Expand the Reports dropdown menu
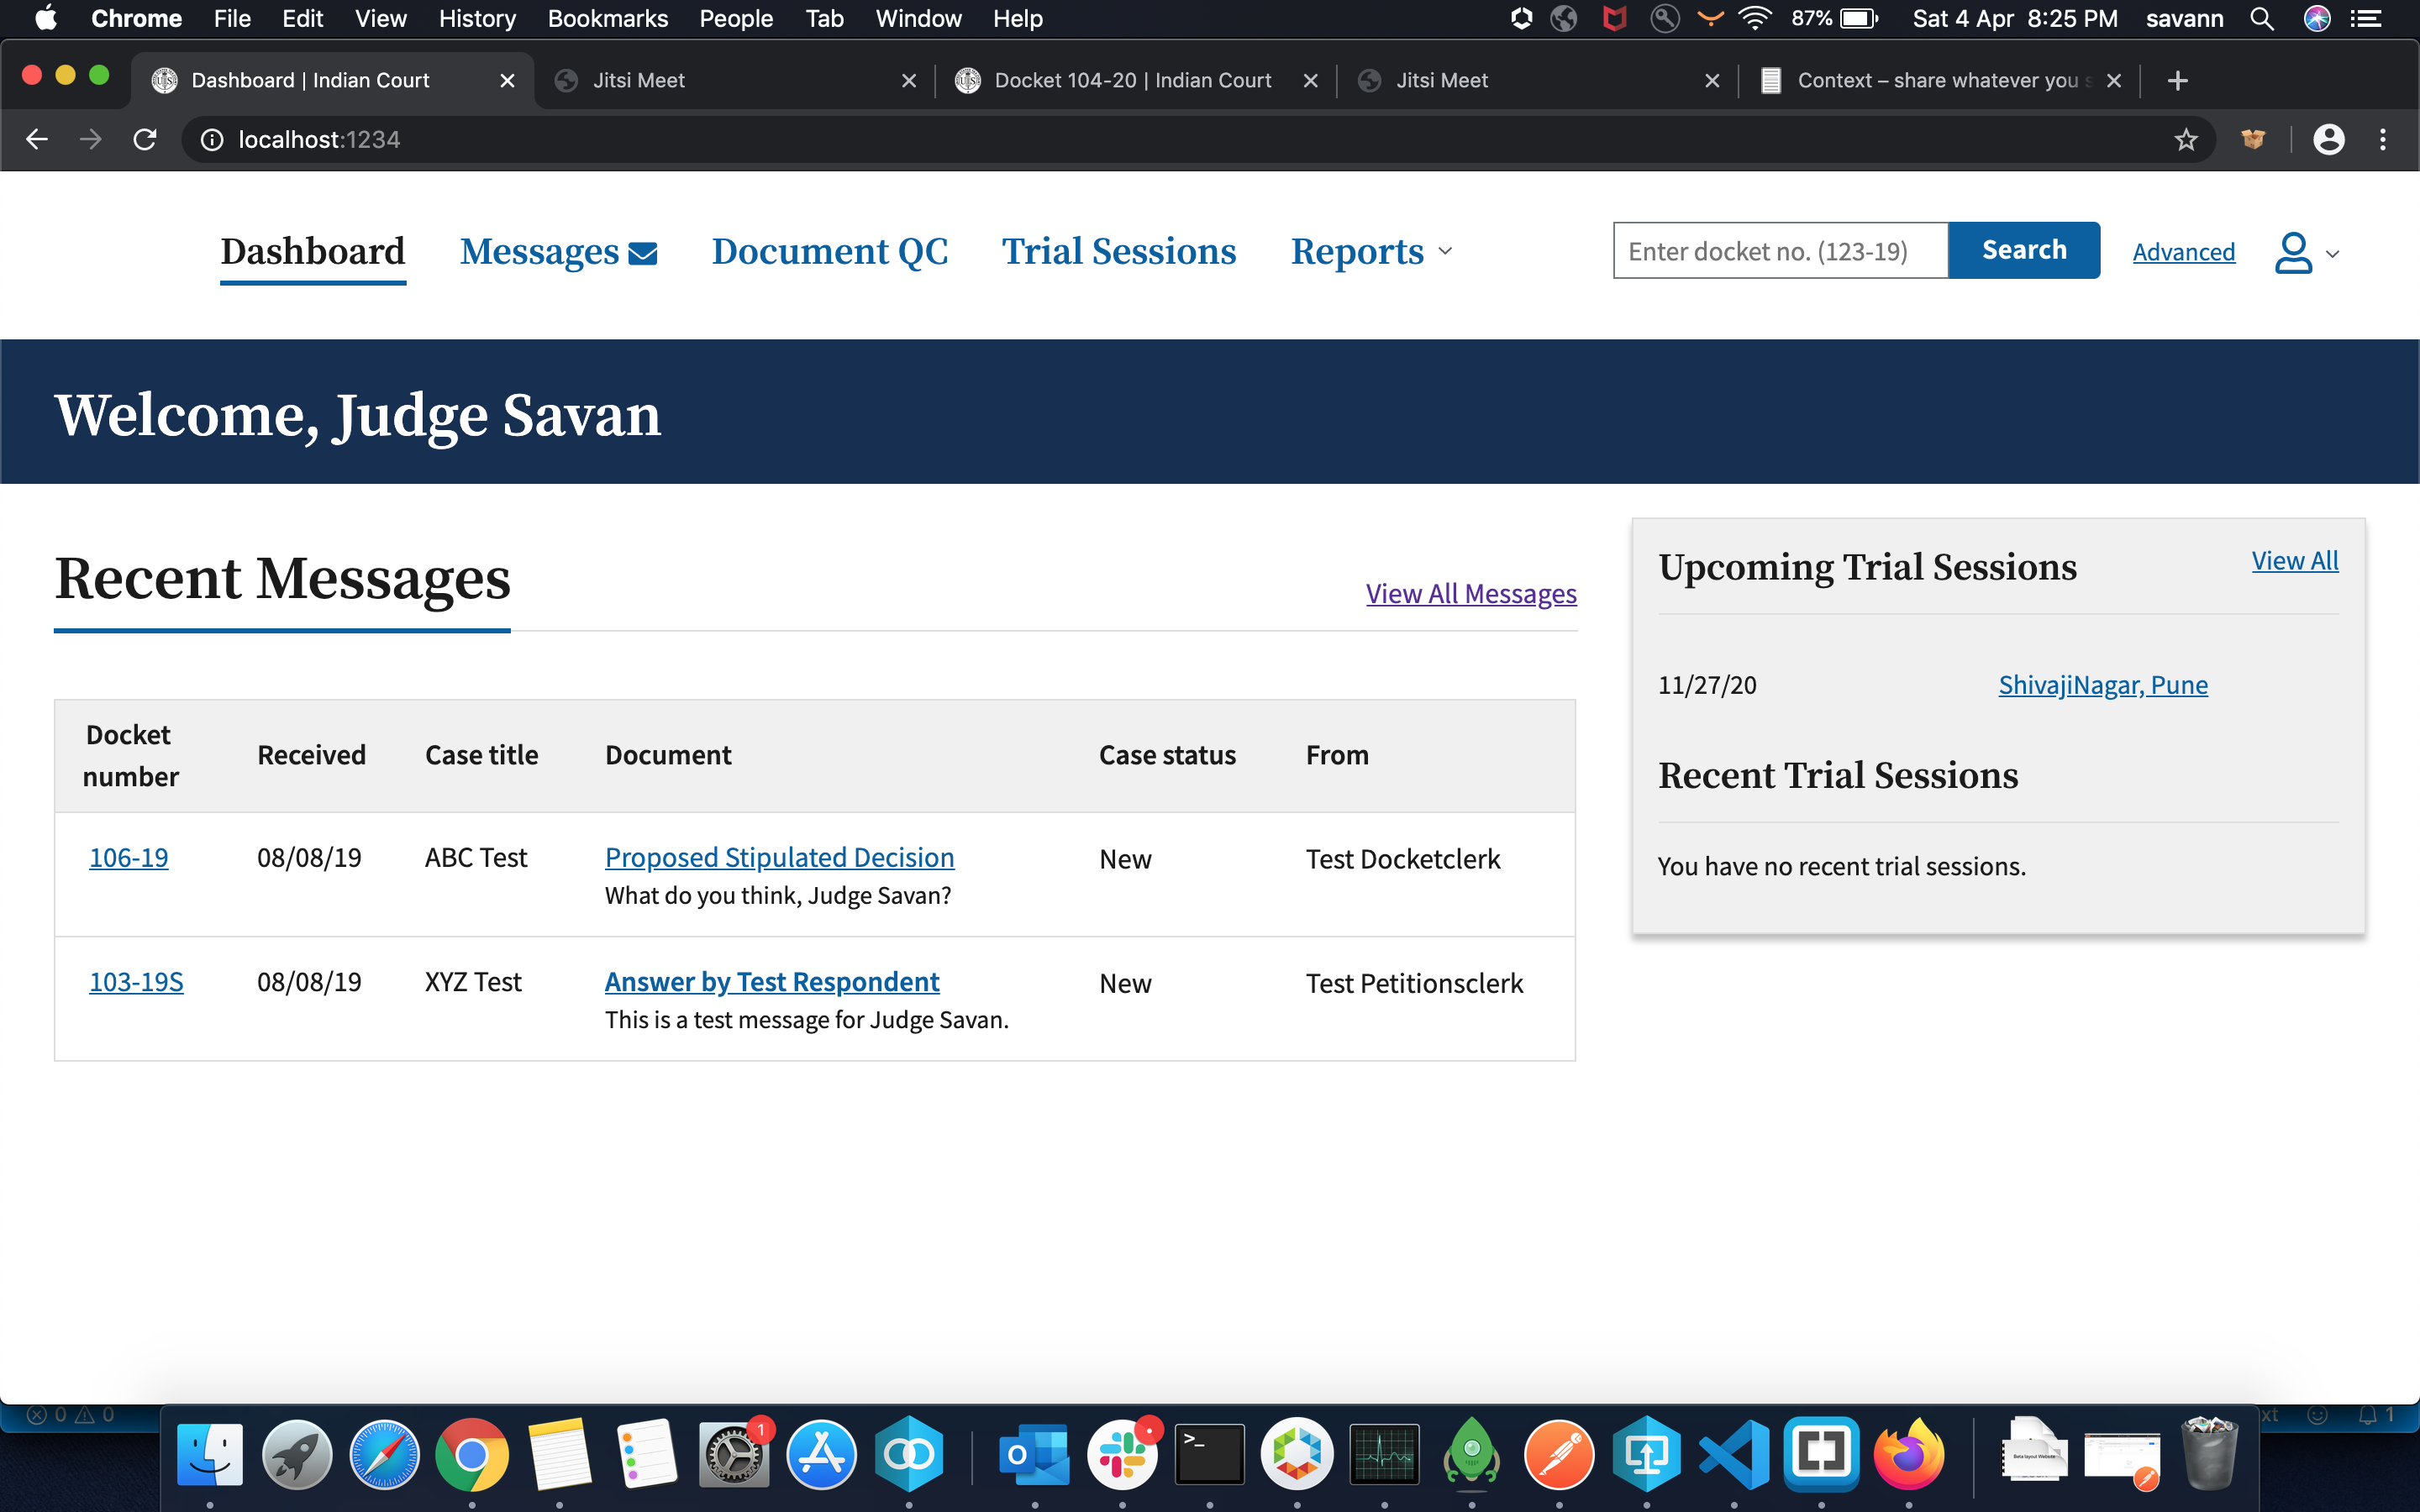 point(1371,252)
